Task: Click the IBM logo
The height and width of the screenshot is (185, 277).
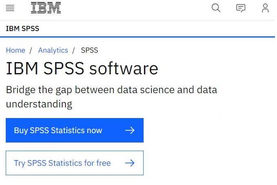Action: tap(46, 8)
